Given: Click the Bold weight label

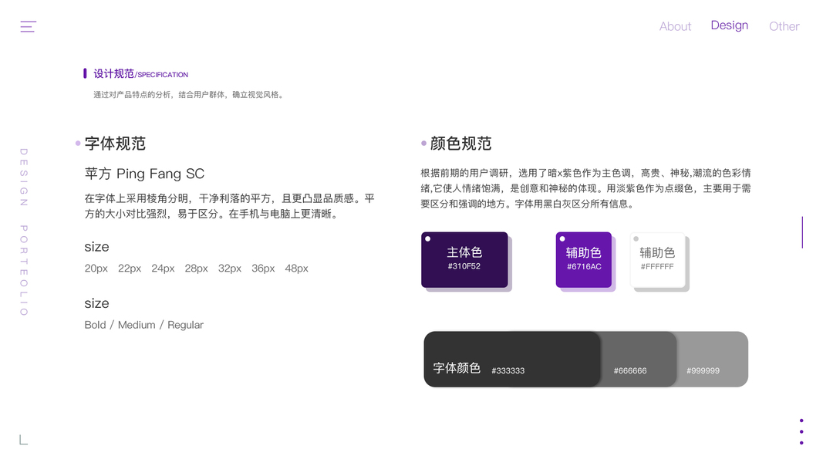Looking at the screenshot, I should click(x=95, y=325).
